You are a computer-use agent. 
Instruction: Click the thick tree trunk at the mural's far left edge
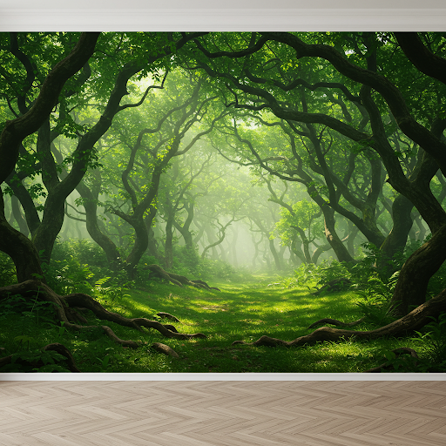pyautogui.click(x=17, y=247)
